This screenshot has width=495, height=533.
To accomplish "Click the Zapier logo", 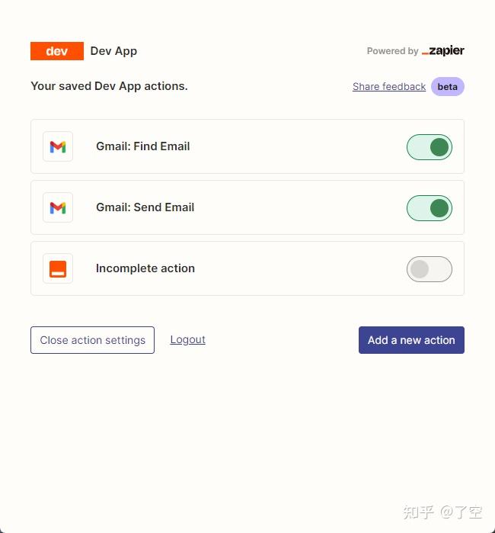I will [x=442, y=50].
